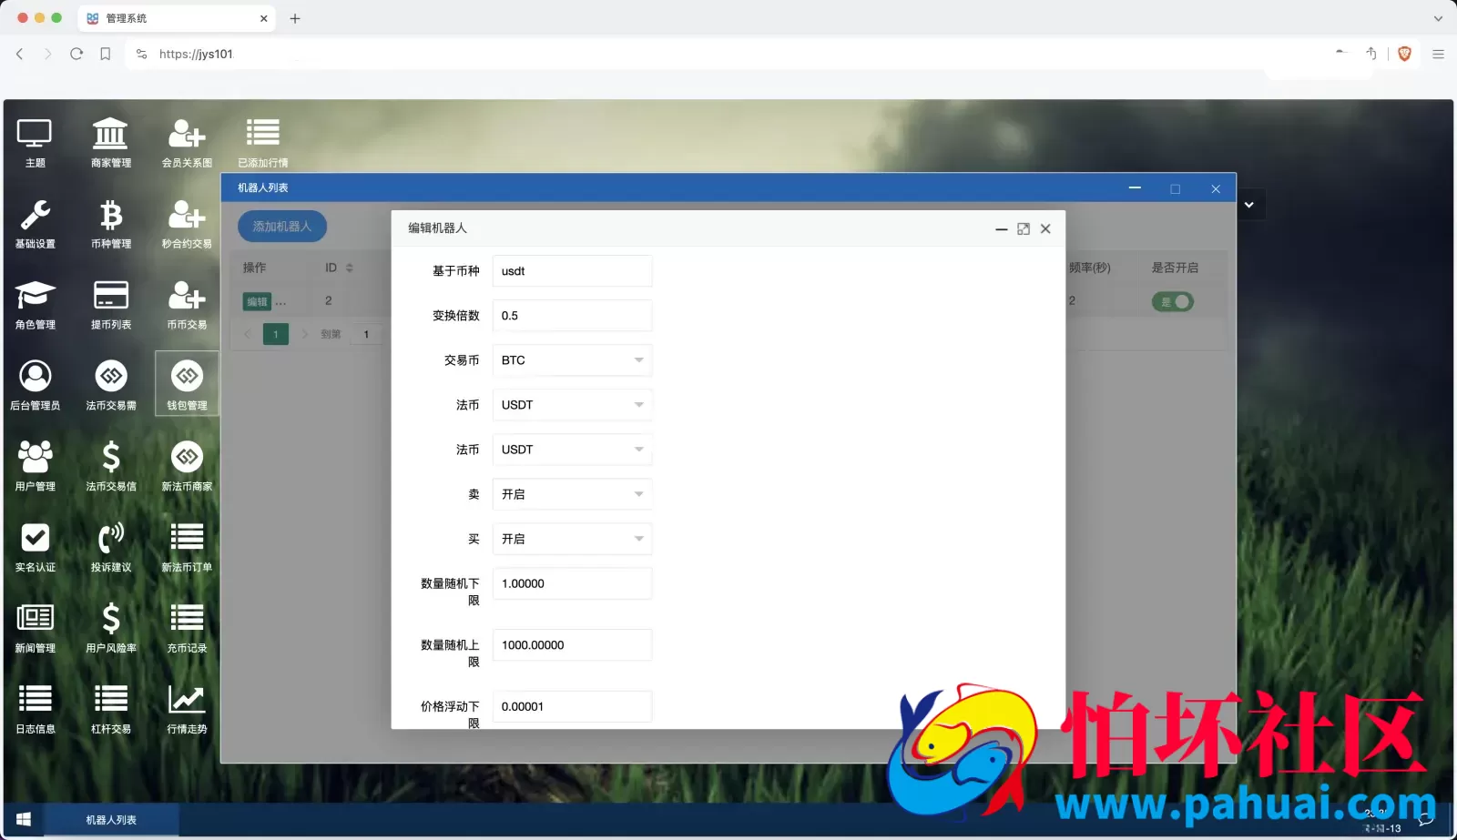This screenshot has width=1457, height=840.
Task: Open 新法币商家 icon
Action: click(187, 467)
